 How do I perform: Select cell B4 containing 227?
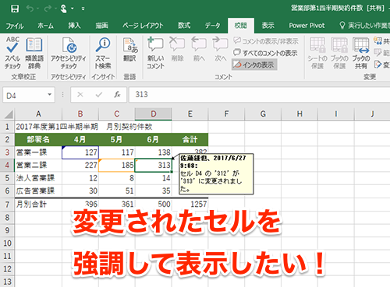pyautogui.click(x=80, y=165)
